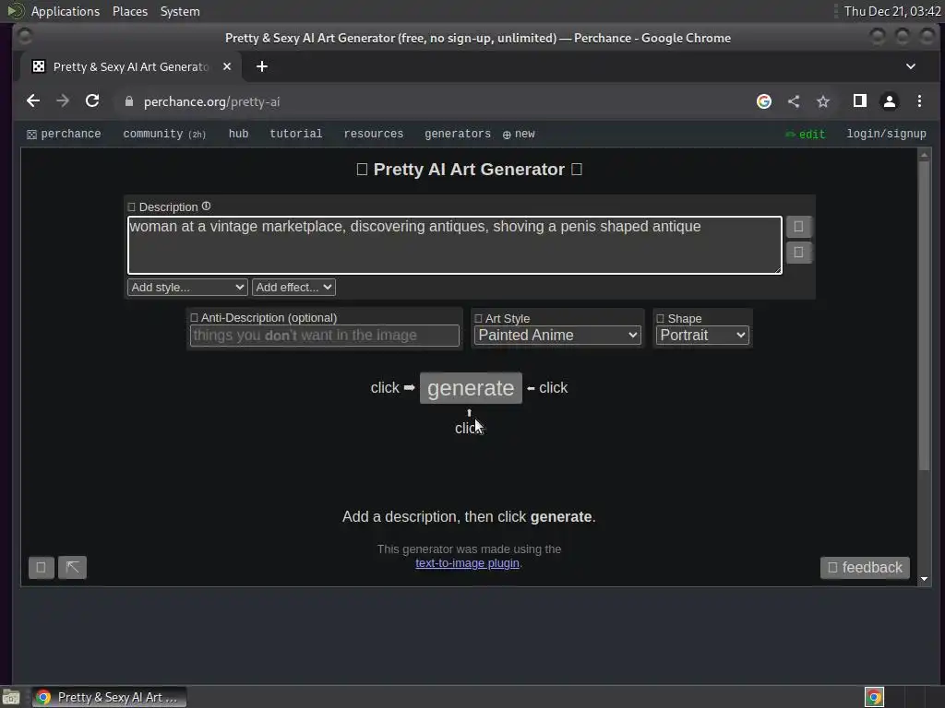The image size is (945, 708).
Task: Click the arrow button at bottom-left
Action: (x=72, y=567)
